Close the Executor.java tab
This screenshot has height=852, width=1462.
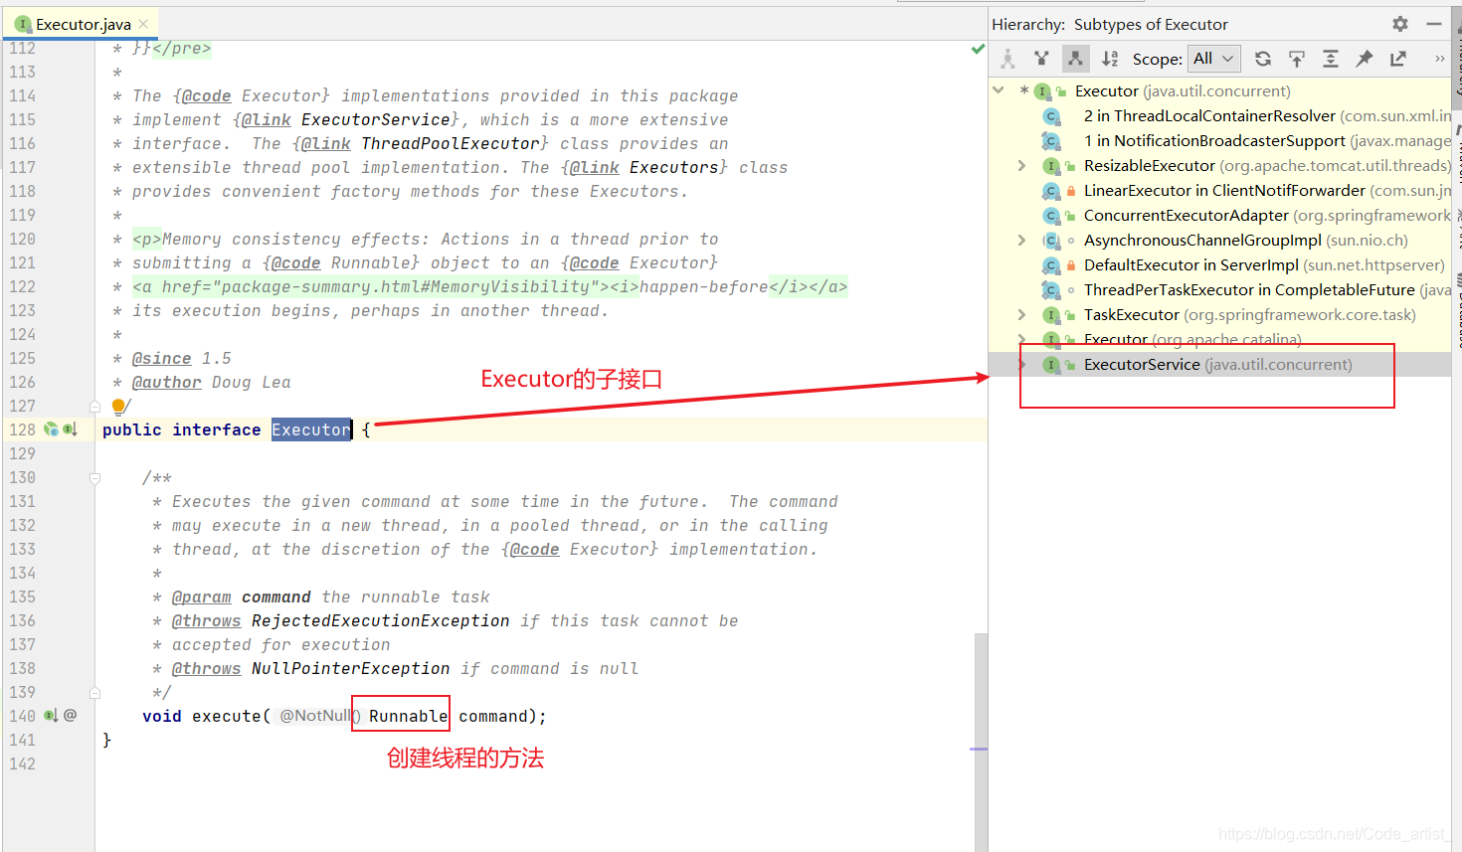tap(144, 24)
